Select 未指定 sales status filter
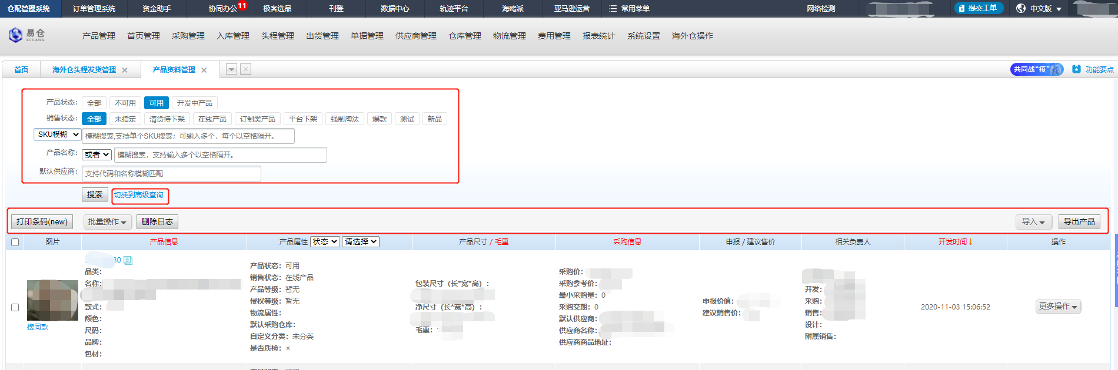Viewport: 1118px width, 370px height. click(125, 119)
